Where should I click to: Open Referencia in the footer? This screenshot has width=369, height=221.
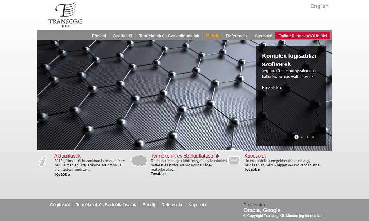(x=172, y=205)
